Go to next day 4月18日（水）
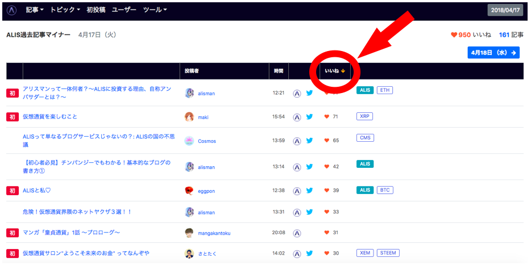Viewport: 531px width, 266px height. [493, 53]
